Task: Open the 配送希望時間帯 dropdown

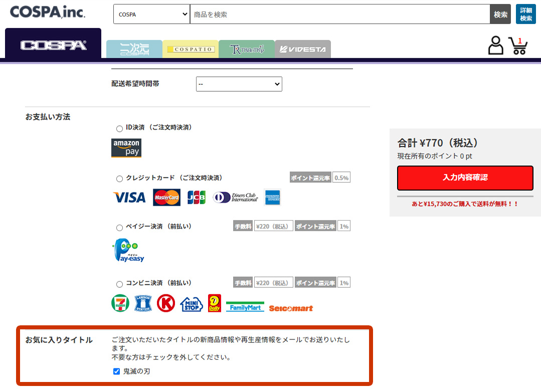Action: click(x=239, y=84)
